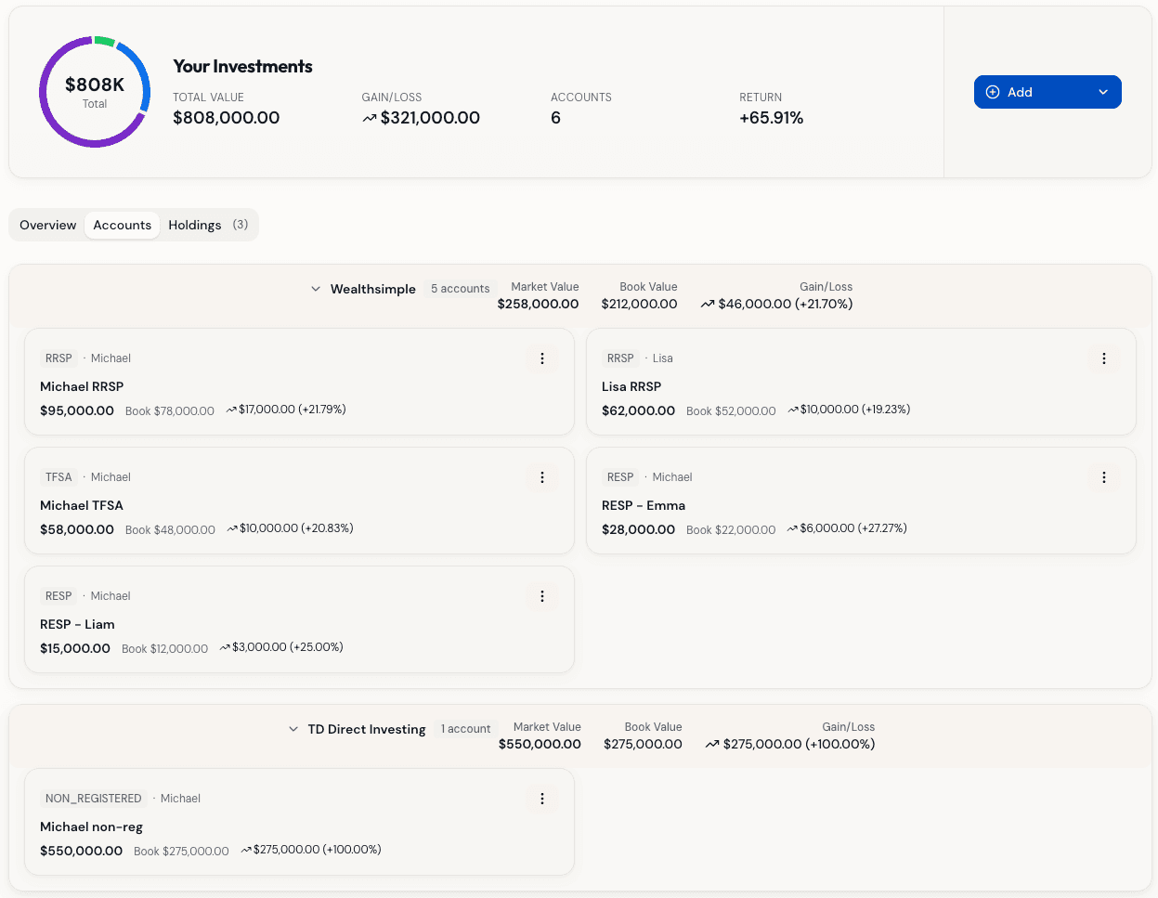Open options menu for Michael non-reg account

coord(541,799)
